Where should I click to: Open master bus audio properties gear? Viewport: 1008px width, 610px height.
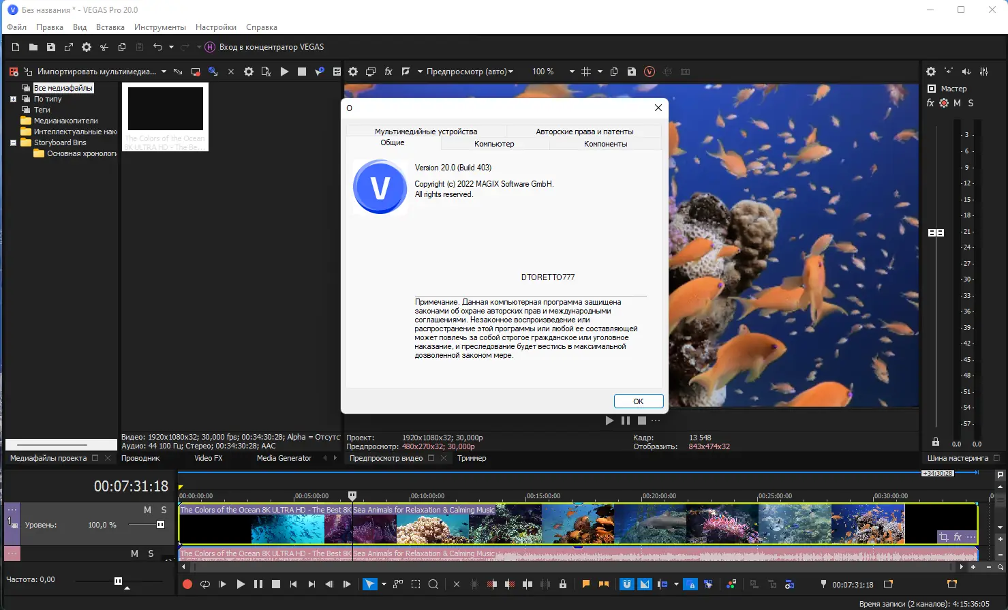click(931, 72)
